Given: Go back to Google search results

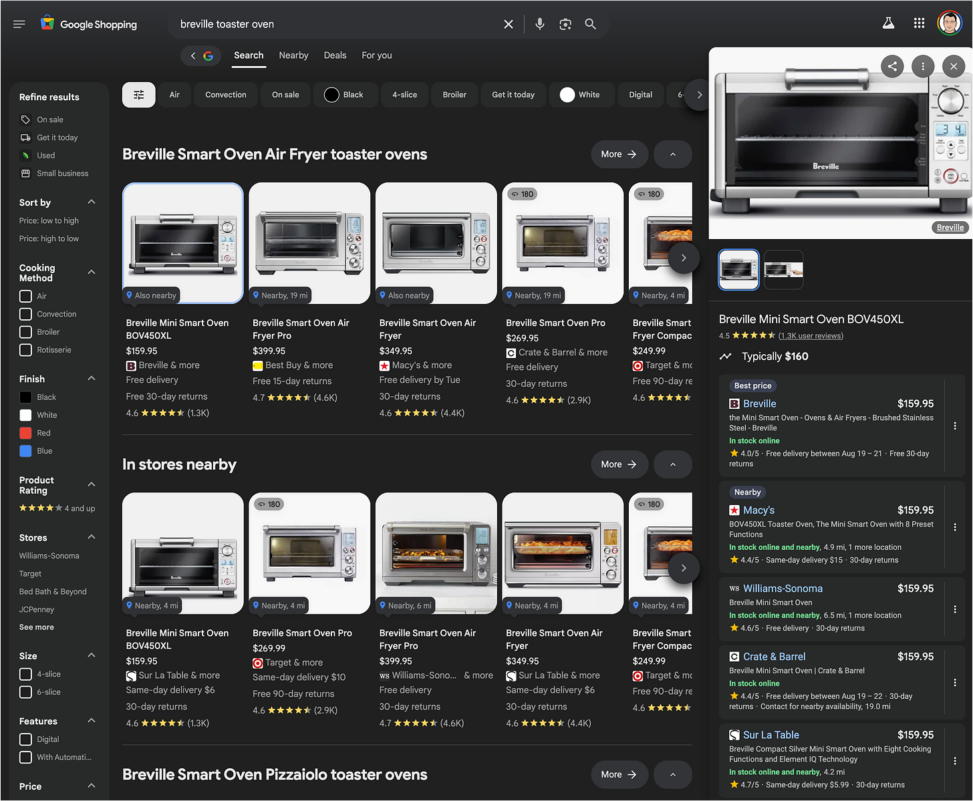Looking at the screenshot, I should pos(200,55).
